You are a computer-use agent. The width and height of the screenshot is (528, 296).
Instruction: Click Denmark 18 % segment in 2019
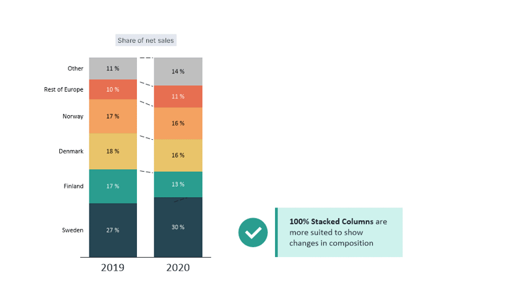point(113,151)
